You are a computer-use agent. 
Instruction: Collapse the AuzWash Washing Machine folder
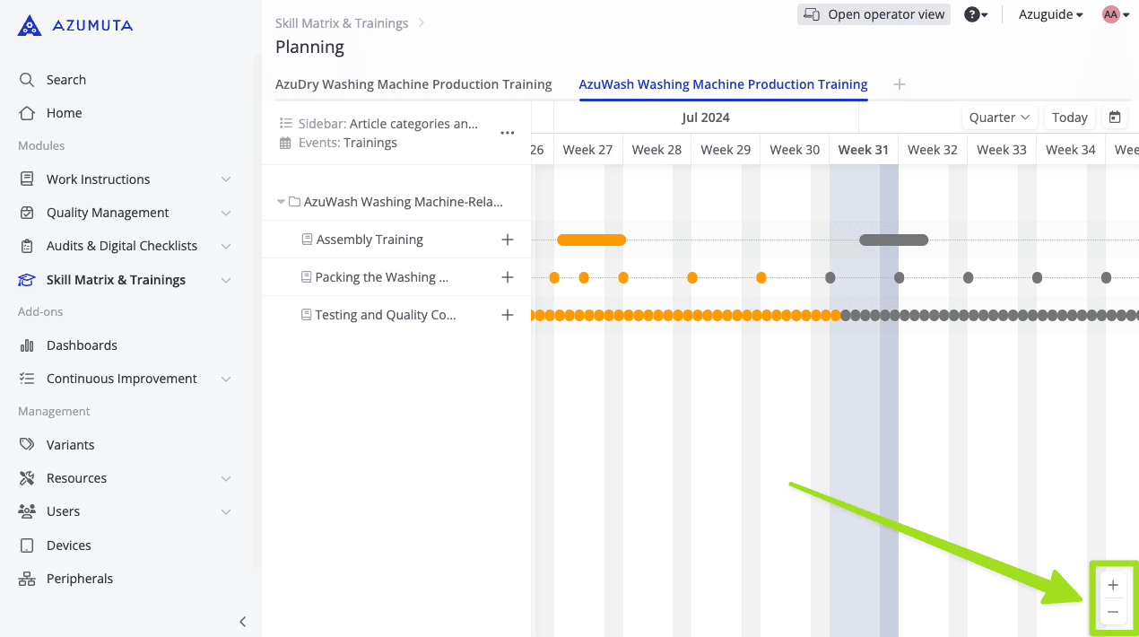click(x=282, y=202)
